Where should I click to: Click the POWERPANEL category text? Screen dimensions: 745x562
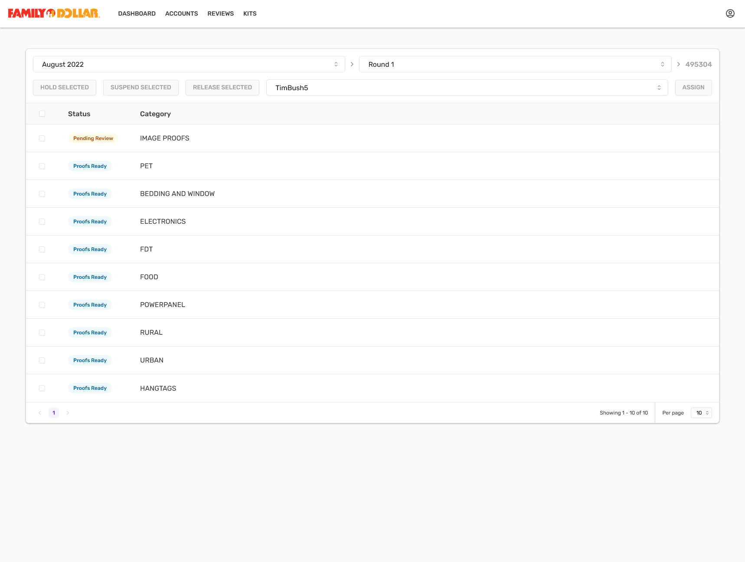coord(163,305)
